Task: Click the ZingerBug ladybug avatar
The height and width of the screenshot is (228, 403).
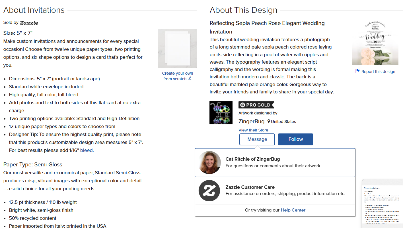Action: pyautogui.click(x=221, y=113)
